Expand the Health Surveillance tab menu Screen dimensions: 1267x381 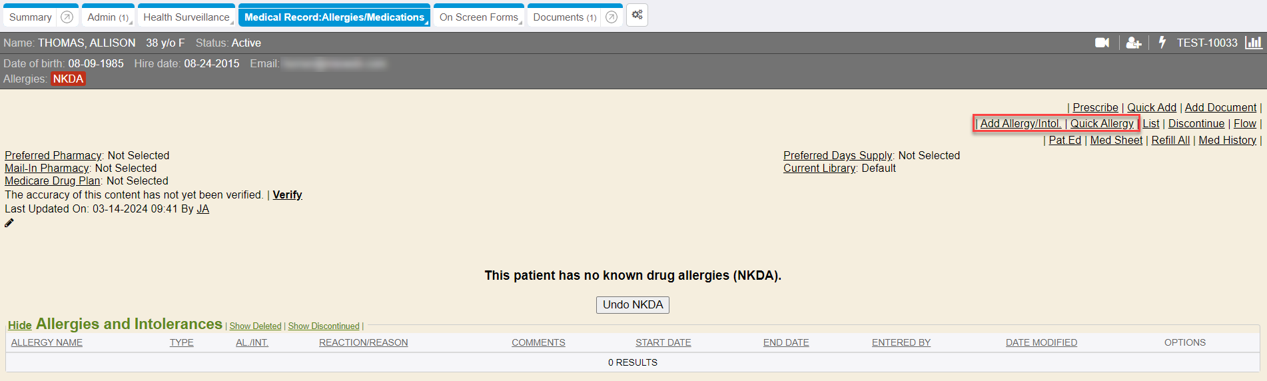(x=232, y=23)
